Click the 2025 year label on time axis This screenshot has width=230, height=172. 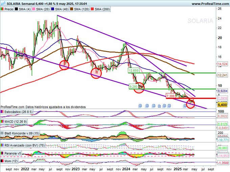(178, 169)
